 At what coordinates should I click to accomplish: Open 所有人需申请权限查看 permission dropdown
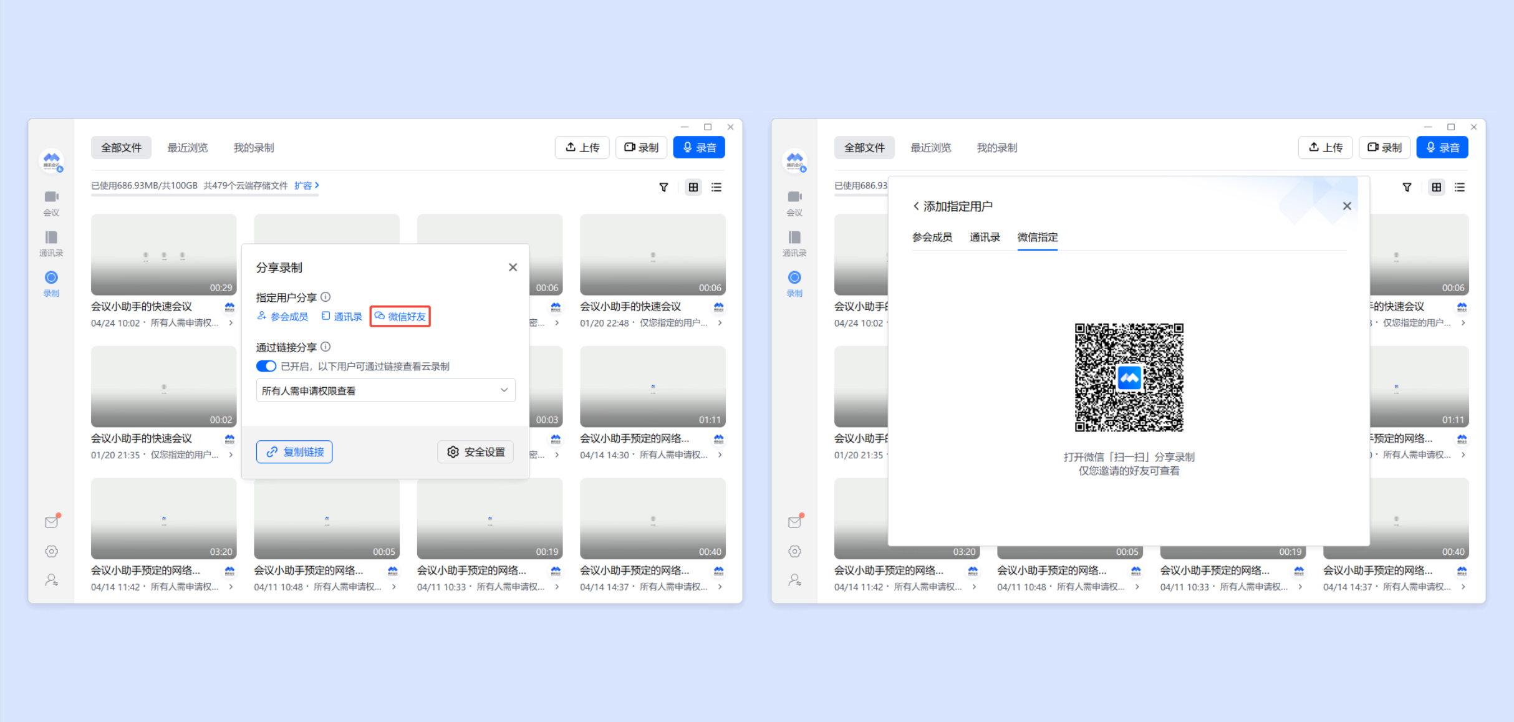[x=386, y=390]
